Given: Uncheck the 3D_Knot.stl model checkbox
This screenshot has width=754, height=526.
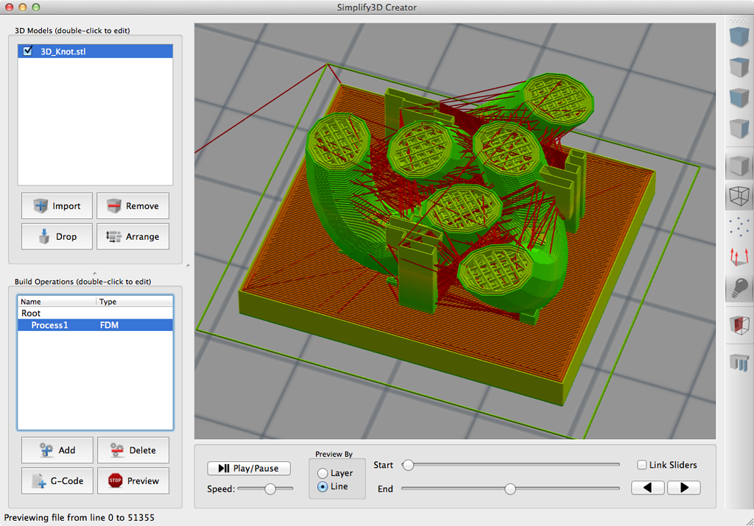Looking at the screenshot, I should click(28, 51).
